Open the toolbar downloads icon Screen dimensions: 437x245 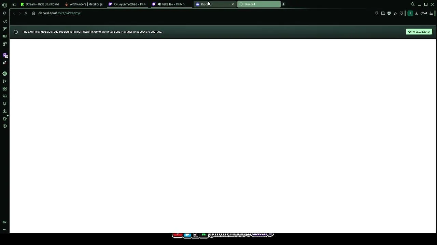[416, 13]
